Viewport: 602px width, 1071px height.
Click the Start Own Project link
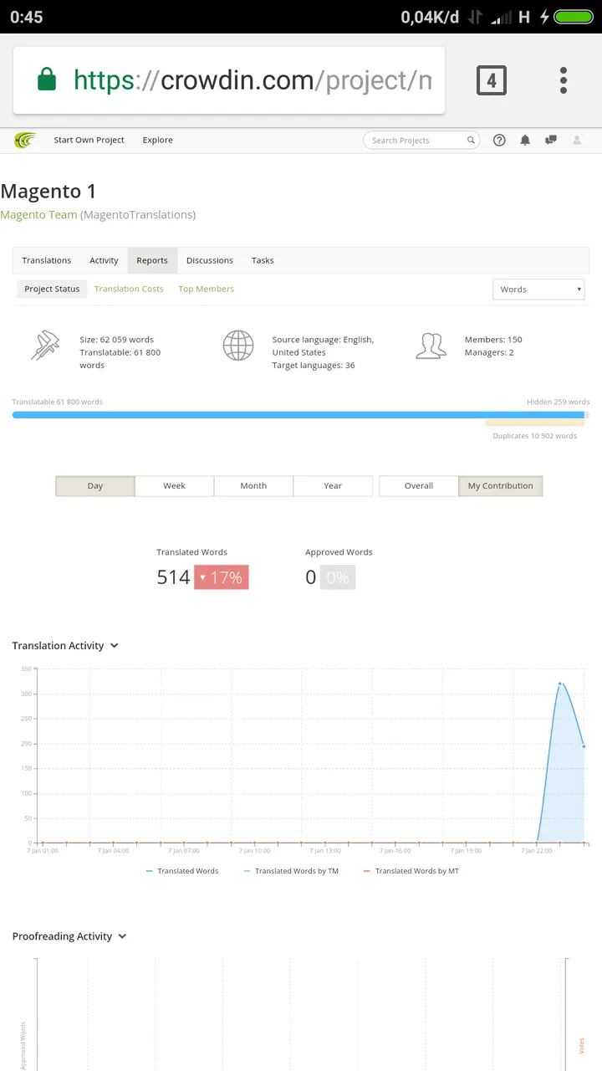tap(89, 141)
